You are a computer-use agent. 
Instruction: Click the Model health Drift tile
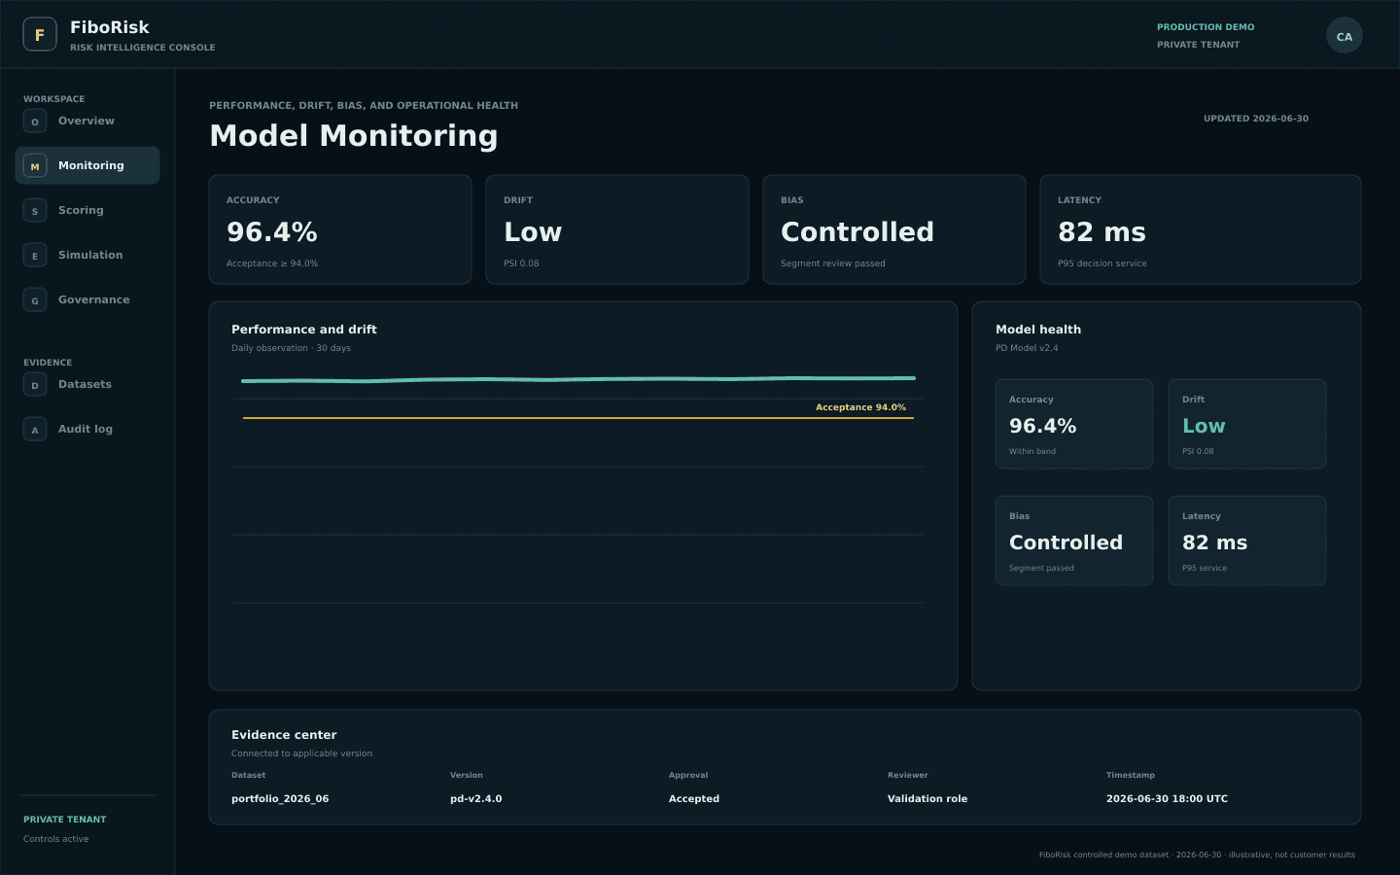[x=1247, y=424]
